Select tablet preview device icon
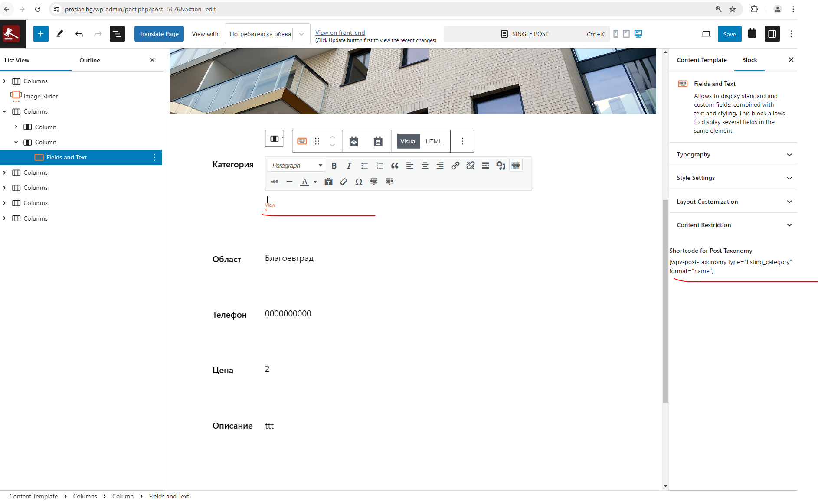 pyautogui.click(x=626, y=34)
